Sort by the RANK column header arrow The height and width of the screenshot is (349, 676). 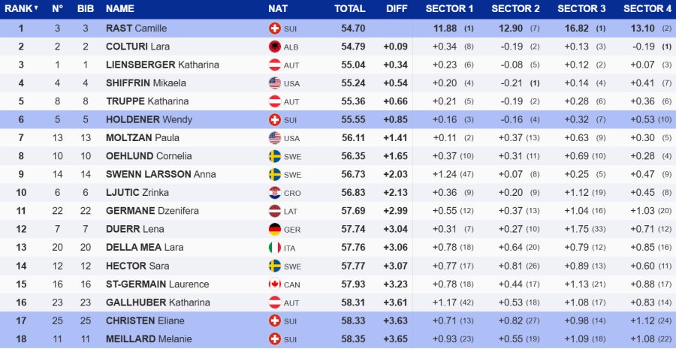click(x=36, y=8)
